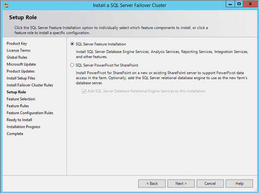Screen dimensions: 259x193
Task: Go to Product Key step
Action: click(x=17, y=43)
